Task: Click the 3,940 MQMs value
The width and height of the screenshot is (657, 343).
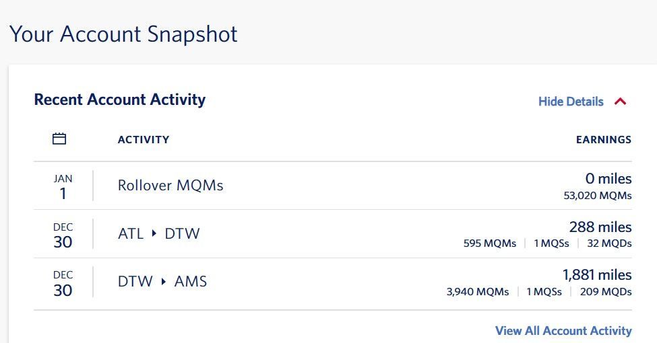Action: coord(478,292)
